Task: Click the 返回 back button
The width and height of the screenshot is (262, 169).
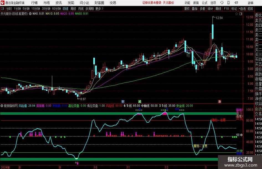Action: point(250,9)
